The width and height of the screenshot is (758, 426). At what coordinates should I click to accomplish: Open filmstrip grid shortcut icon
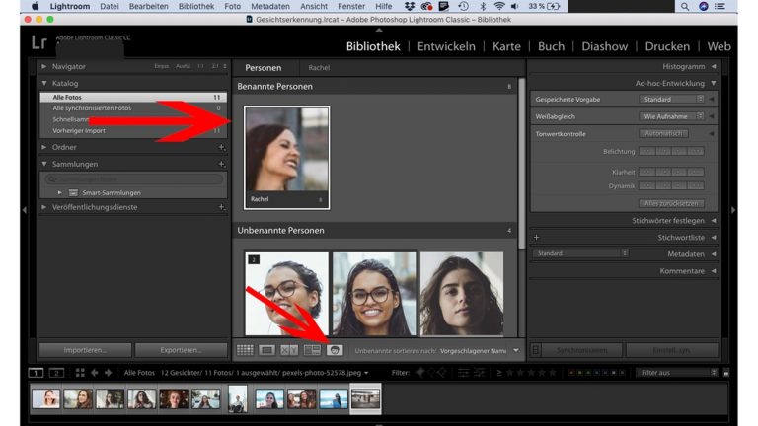pos(80,373)
